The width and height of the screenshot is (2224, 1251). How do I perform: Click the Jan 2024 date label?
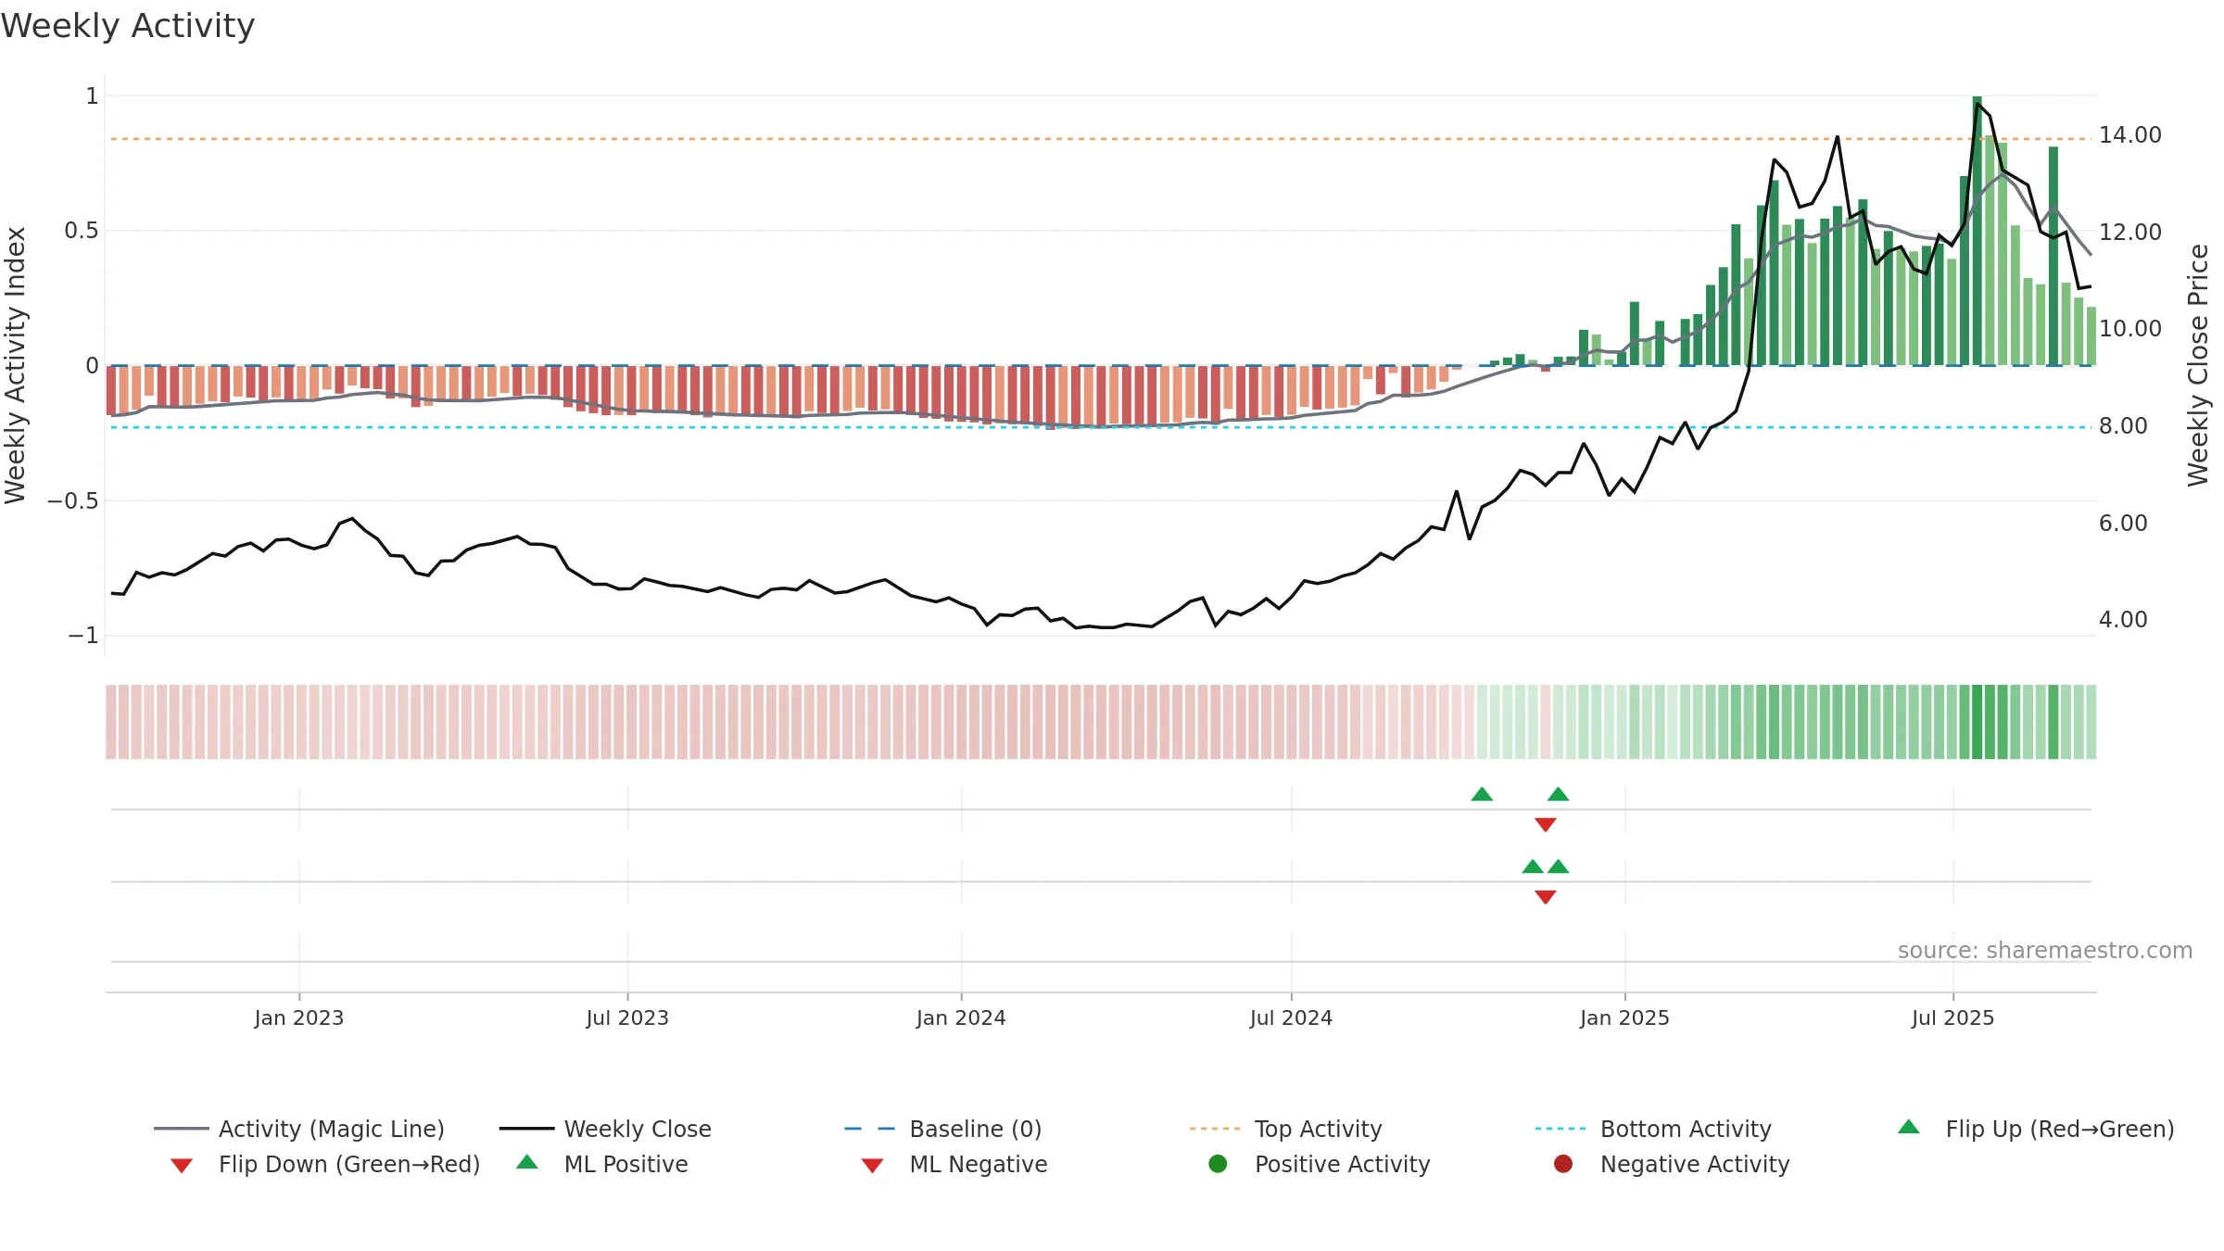[x=961, y=1017]
